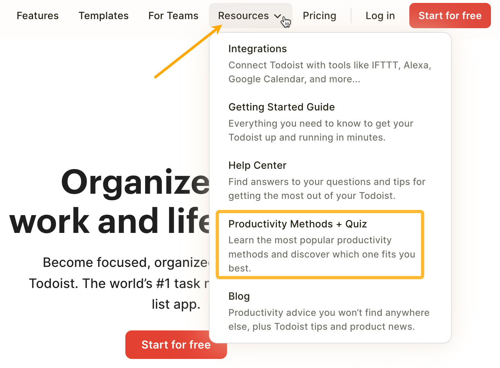This screenshot has width=500, height=368.
Task: Click the Blog description text
Action: (x=329, y=319)
